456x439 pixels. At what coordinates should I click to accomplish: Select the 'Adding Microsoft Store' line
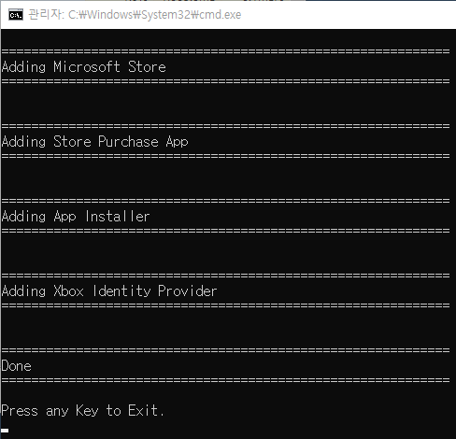pos(83,67)
